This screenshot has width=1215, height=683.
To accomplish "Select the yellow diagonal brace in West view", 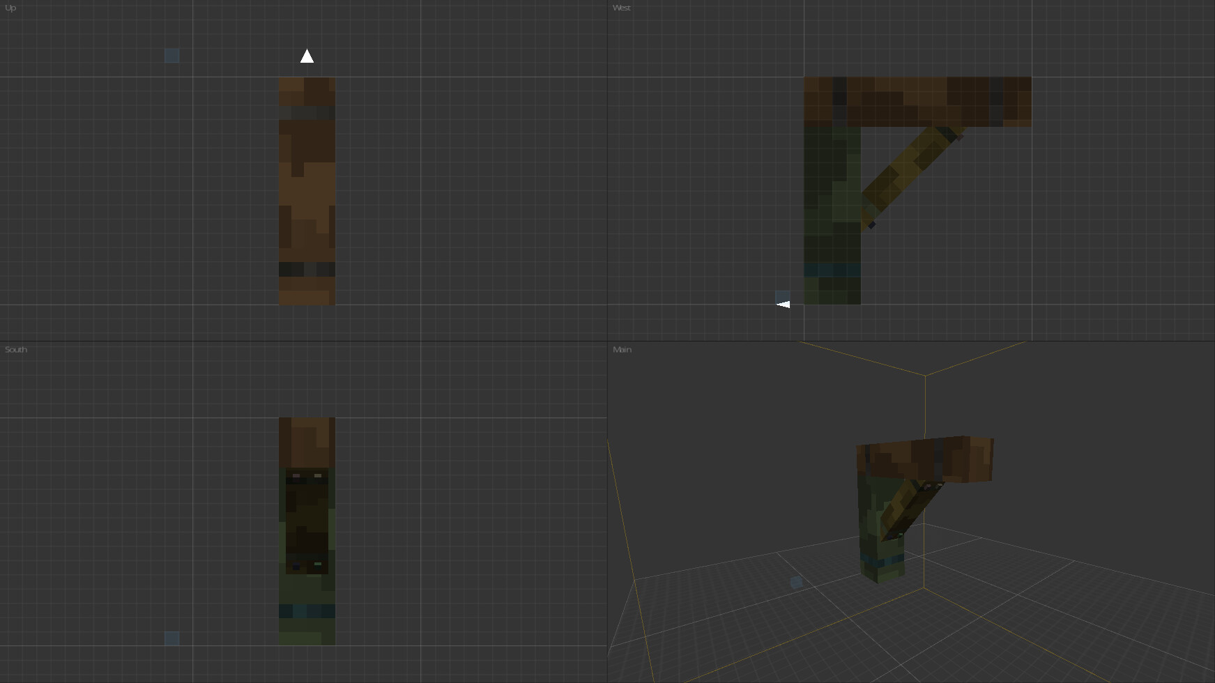I will click(912, 178).
